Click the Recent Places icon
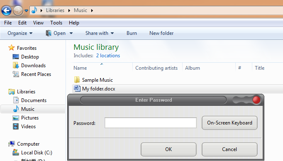This screenshot has height=161, width=283. [x=16, y=74]
